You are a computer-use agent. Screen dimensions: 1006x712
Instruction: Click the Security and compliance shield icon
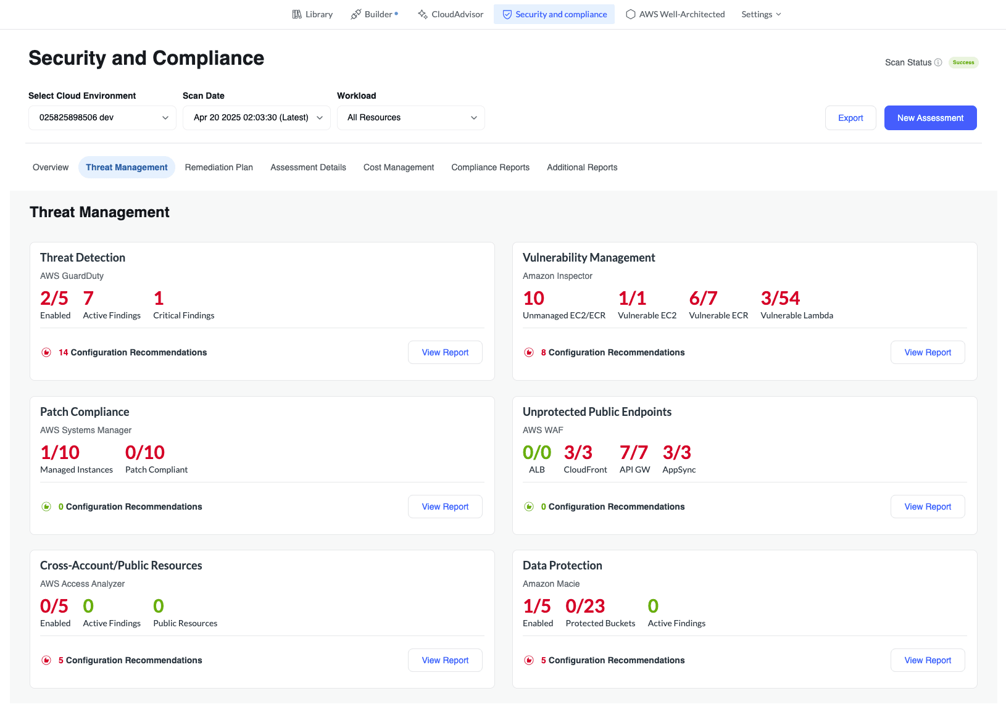(x=507, y=14)
